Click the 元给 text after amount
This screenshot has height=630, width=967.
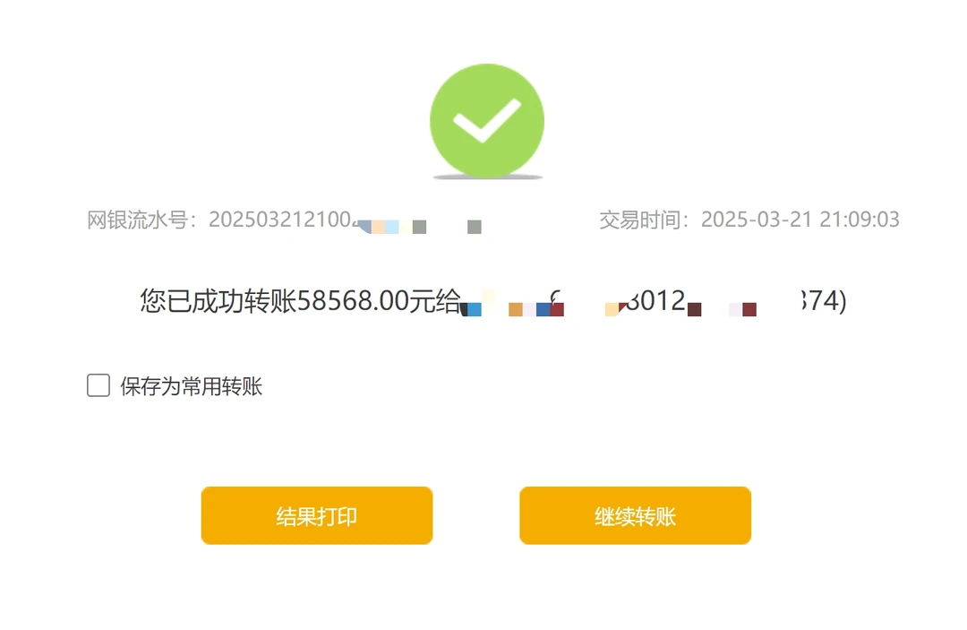pyautogui.click(x=435, y=301)
